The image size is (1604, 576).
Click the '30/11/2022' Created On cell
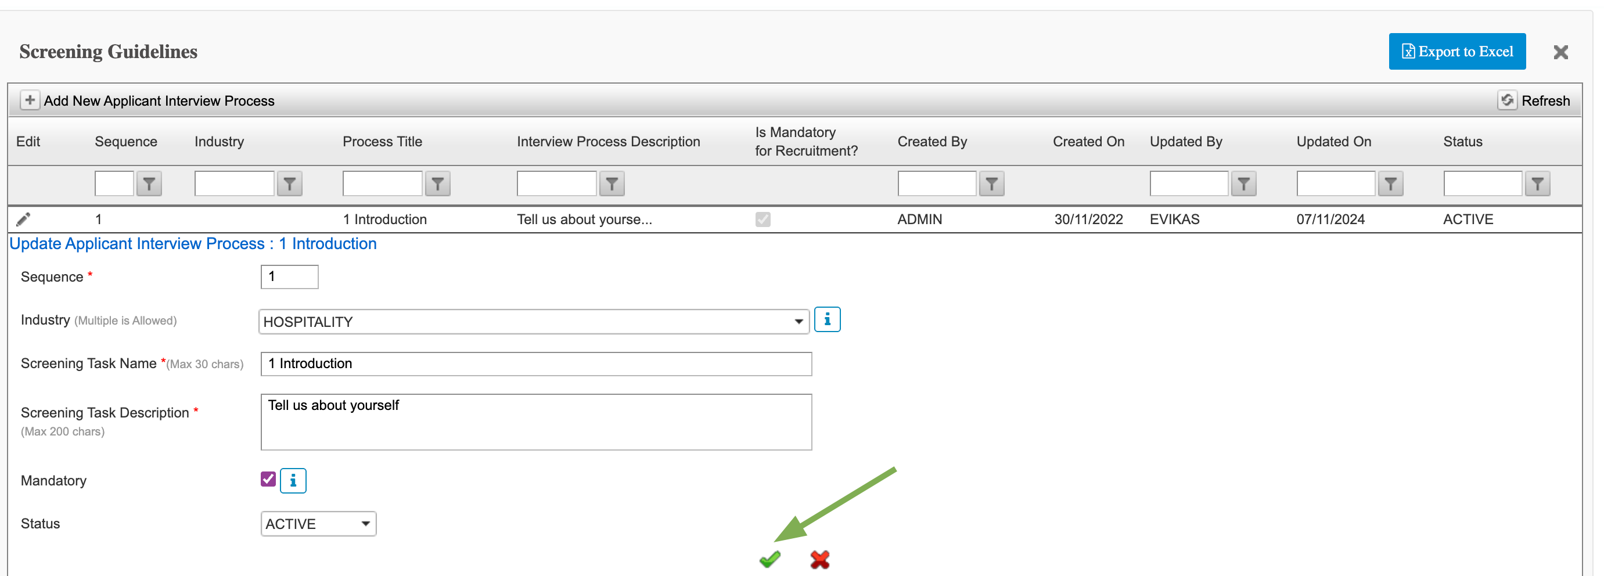coord(1088,219)
